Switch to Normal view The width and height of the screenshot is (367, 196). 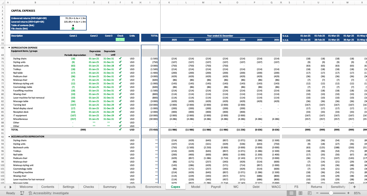[291, 193]
